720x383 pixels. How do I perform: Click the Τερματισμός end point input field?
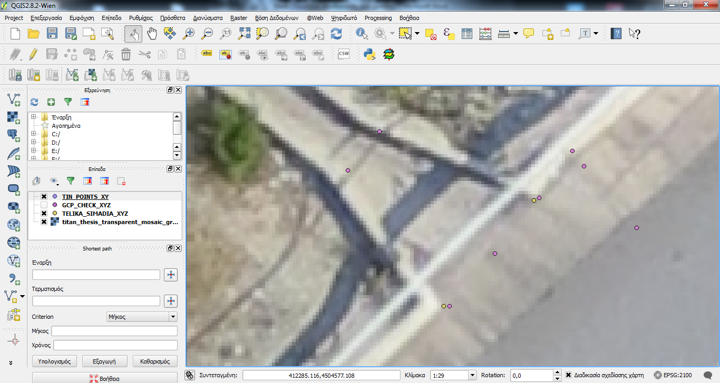pos(96,301)
